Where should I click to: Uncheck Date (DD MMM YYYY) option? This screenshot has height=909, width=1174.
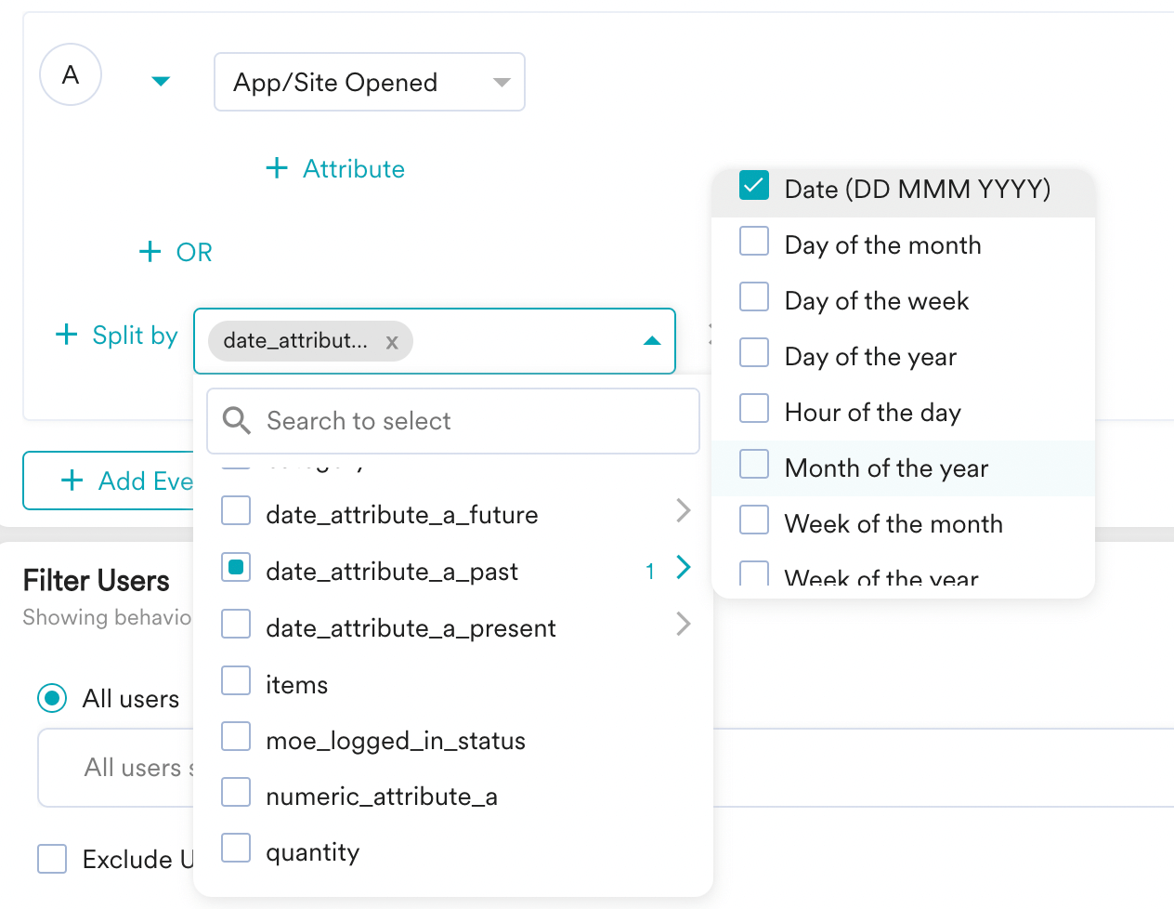(754, 186)
